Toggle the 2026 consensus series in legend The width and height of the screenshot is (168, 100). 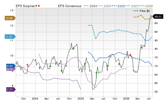(118, 6)
